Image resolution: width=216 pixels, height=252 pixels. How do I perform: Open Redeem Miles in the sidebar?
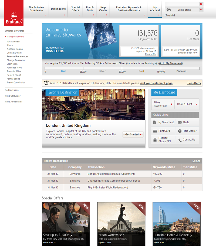pyautogui.click(x=12, y=90)
